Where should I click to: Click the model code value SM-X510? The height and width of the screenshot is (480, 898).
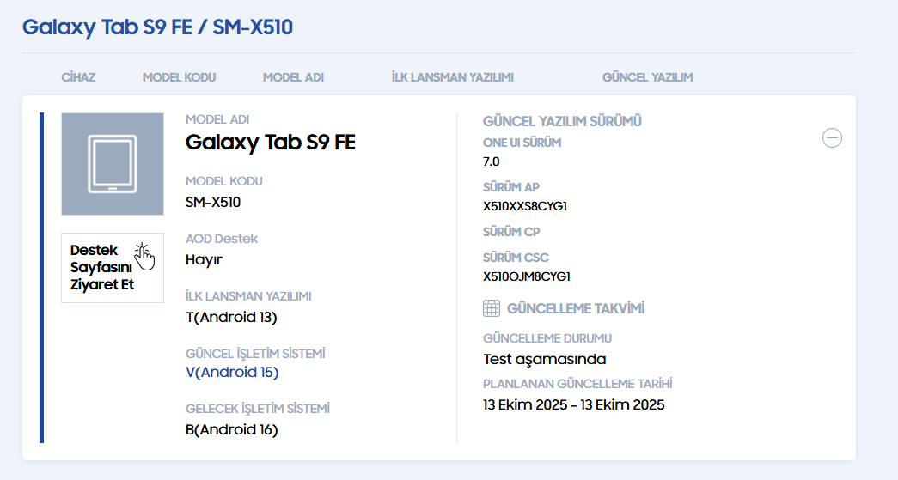[x=213, y=203]
